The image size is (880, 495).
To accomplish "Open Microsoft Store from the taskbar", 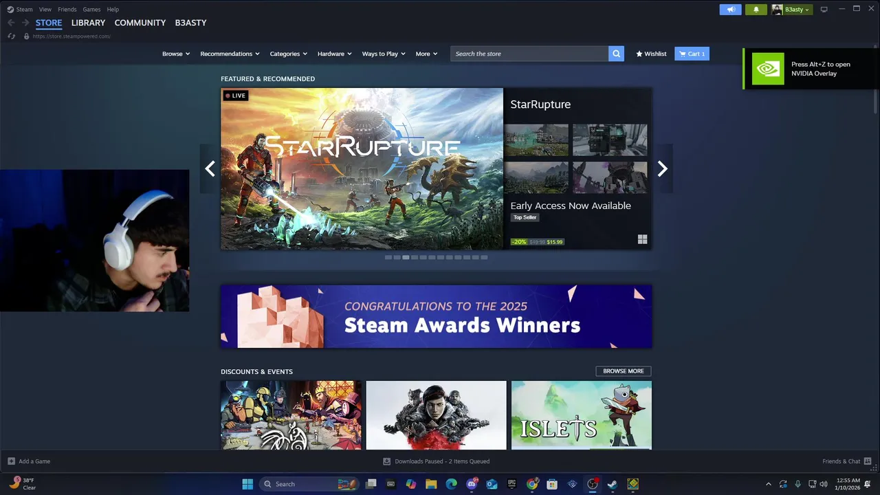I will pos(552,484).
